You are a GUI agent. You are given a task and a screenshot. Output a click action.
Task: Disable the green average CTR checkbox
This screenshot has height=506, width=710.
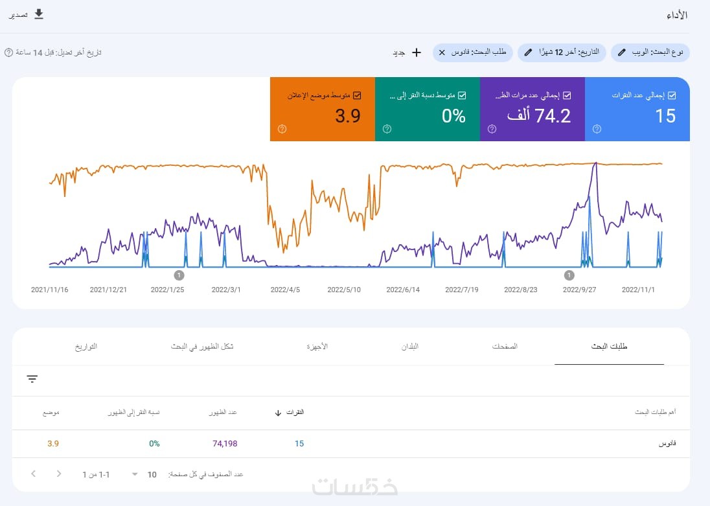pyautogui.click(x=462, y=95)
